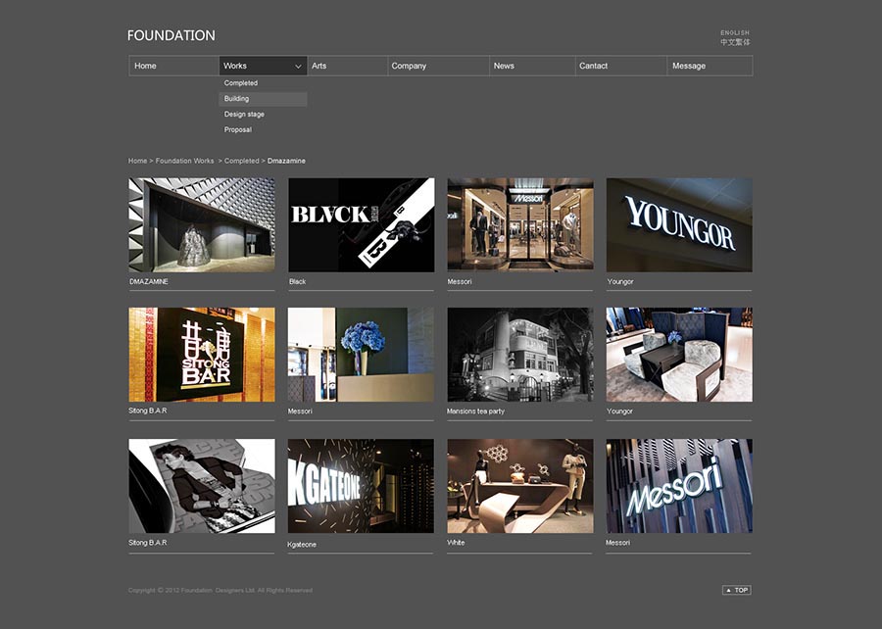Collapse the Works dropdown chevron
The height and width of the screenshot is (629, 882).
(298, 67)
